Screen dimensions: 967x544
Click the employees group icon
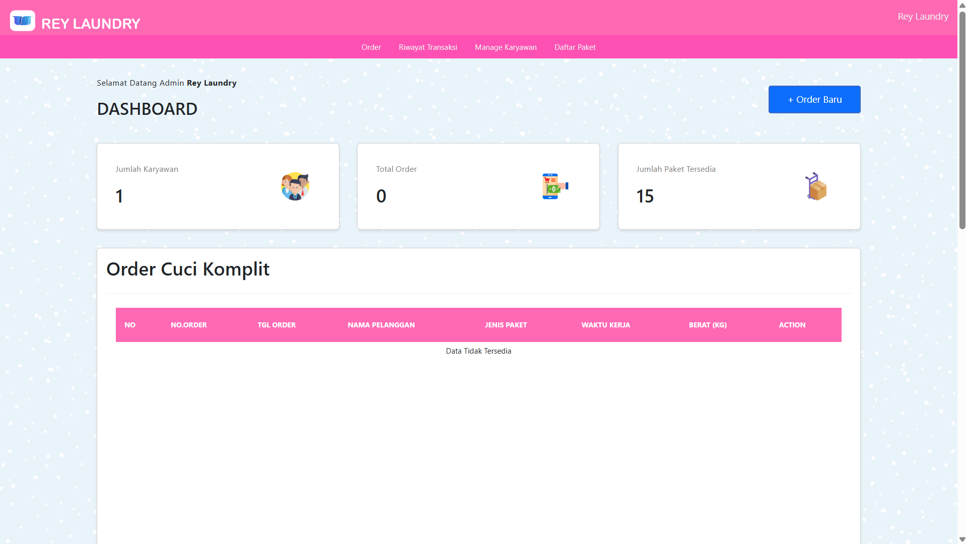point(295,186)
